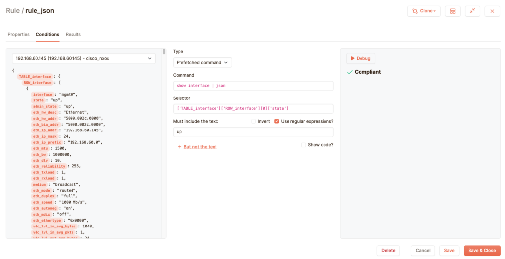Enable the Invert checkbox
This screenshot has width=505, height=259.
coord(253,121)
